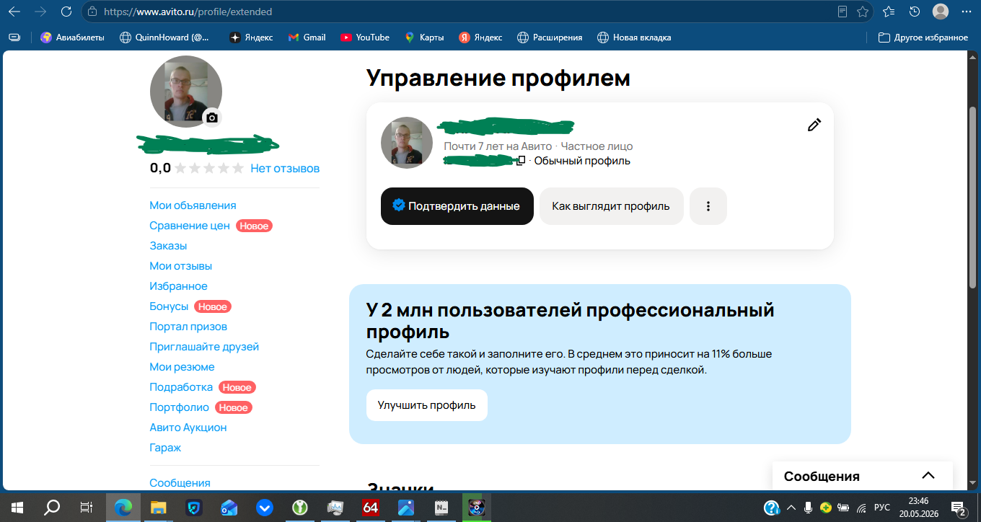Open reader view icon in address bar

(843, 12)
